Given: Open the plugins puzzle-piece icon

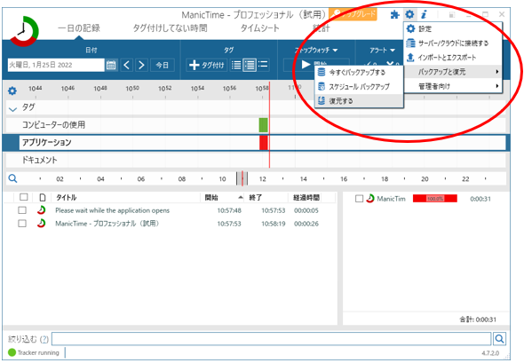Looking at the screenshot, I should click(x=394, y=15).
